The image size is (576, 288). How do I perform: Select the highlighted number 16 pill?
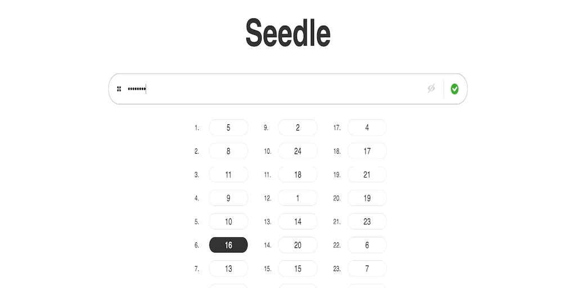tap(228, 245)
